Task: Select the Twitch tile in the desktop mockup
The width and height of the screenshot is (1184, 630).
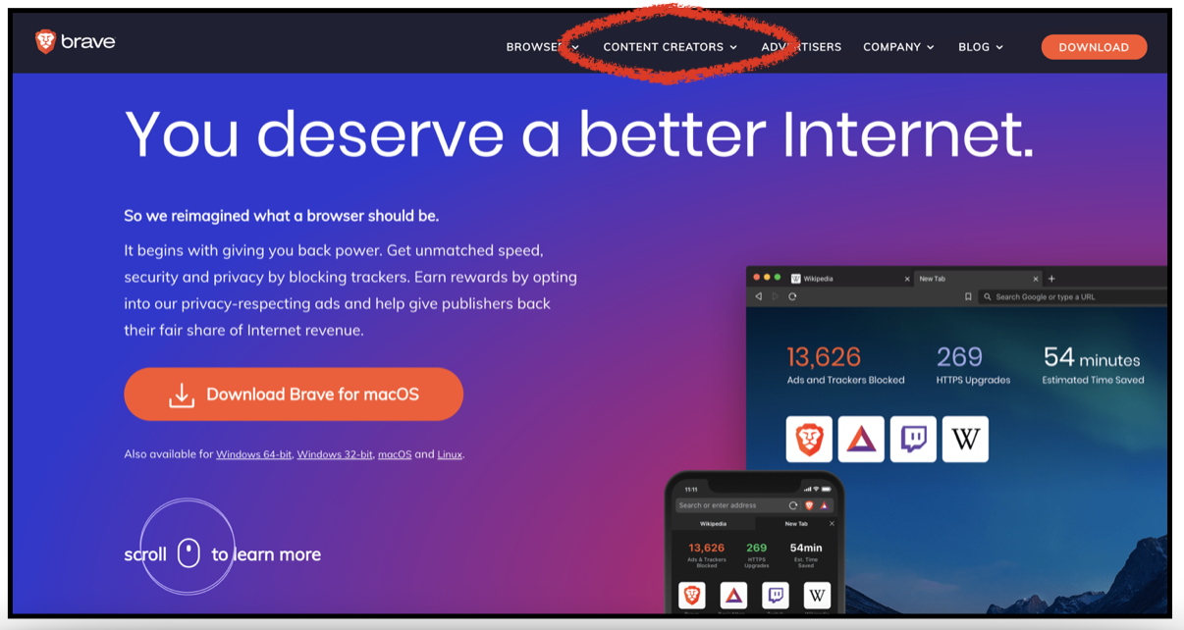Action: [913, 439]
